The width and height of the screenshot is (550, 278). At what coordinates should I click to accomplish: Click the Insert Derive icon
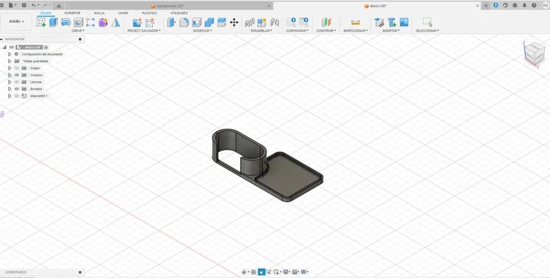tap(379, 23)
